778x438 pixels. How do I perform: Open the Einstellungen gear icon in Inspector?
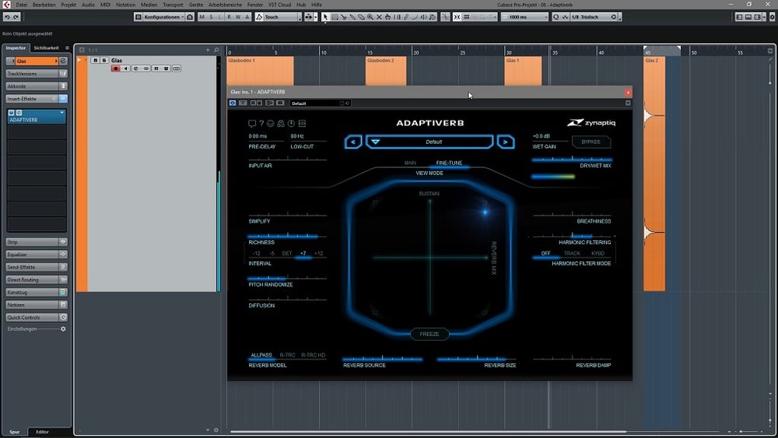point(63,329)
